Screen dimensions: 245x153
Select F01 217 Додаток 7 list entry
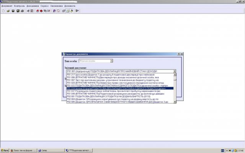point(119,74)
